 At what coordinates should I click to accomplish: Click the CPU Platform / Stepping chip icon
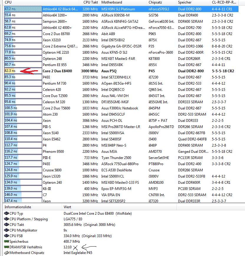pos(6,219)
